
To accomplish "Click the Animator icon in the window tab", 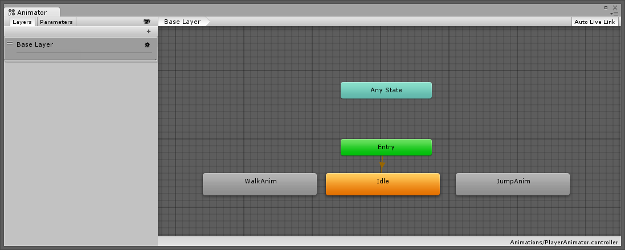I will [x=11, y=12].
